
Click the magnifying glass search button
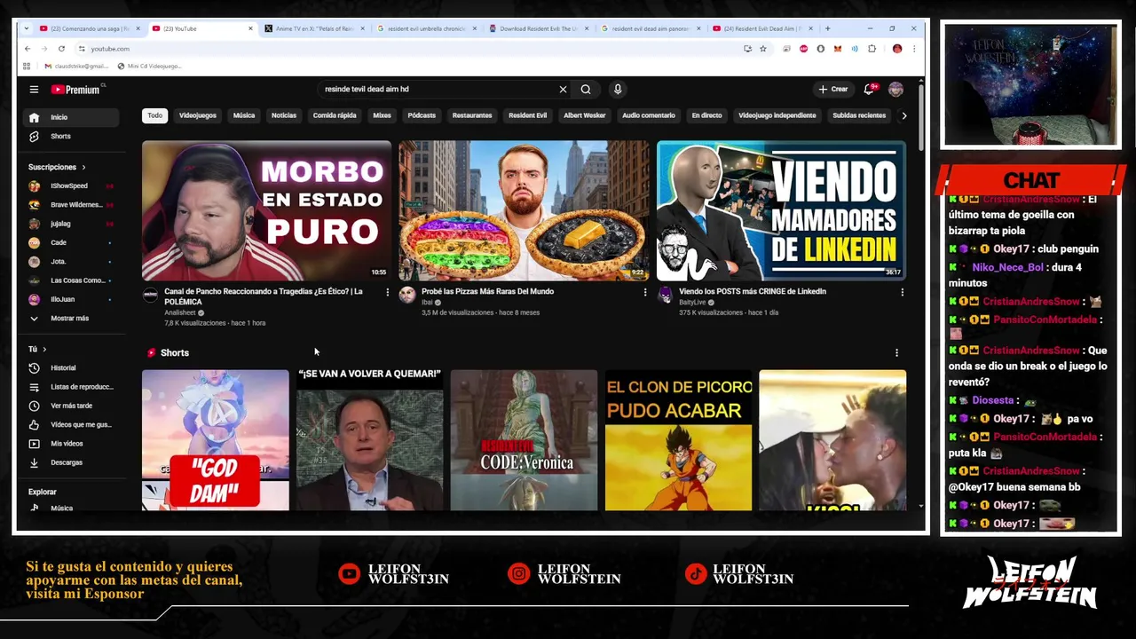pyautogui.click(x=586, y=89)
